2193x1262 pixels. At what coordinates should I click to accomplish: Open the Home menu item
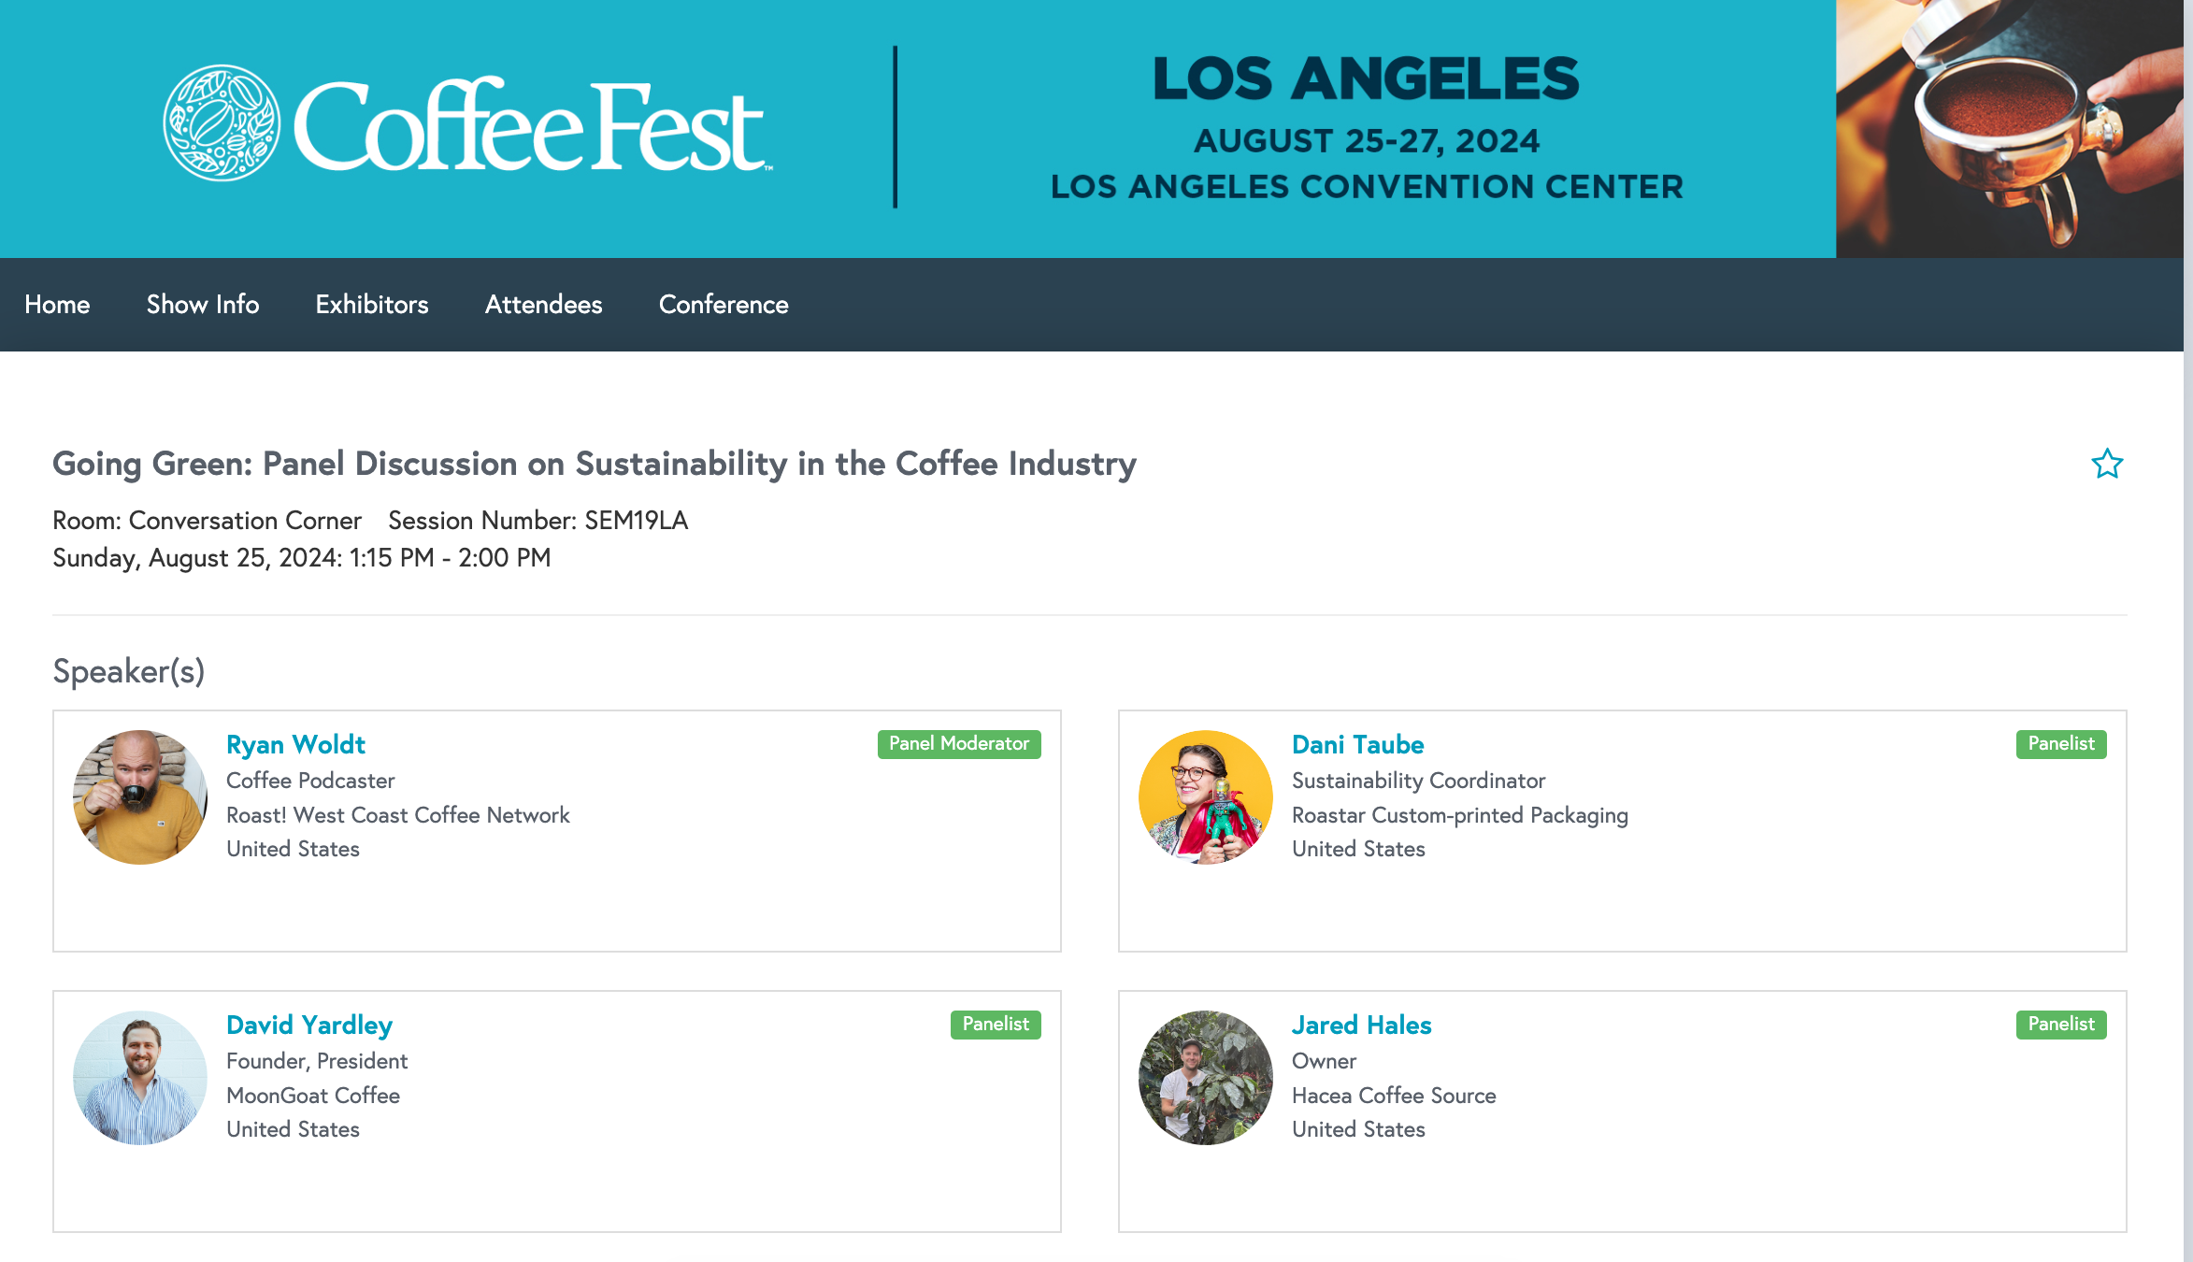[x=57, y=305]
